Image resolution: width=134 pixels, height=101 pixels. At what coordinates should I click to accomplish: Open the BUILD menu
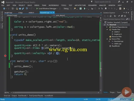[30, 5]
